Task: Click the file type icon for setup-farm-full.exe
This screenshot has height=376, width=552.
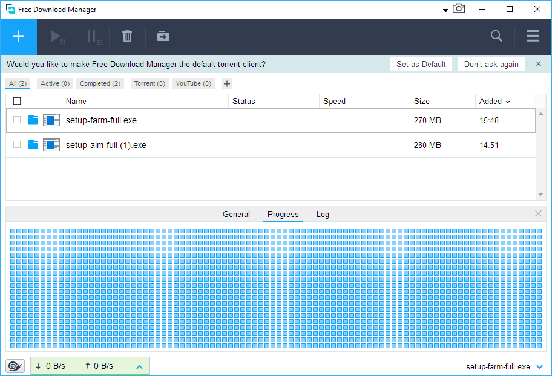Action: [x=51, y=120]
